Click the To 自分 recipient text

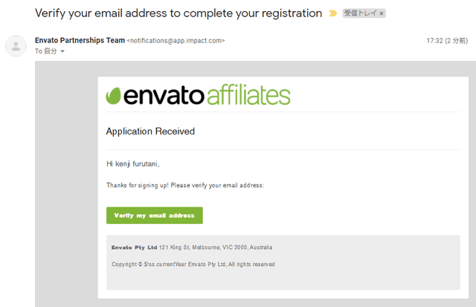tap(46, 51)
